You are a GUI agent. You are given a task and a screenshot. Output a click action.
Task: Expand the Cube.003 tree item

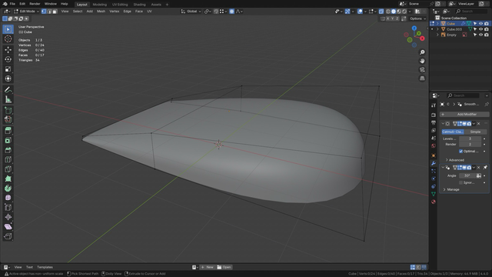point(437,29)
